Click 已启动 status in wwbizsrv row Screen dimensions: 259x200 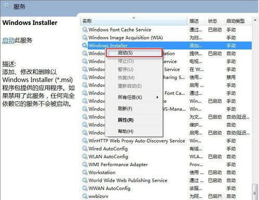click(215, 196)
